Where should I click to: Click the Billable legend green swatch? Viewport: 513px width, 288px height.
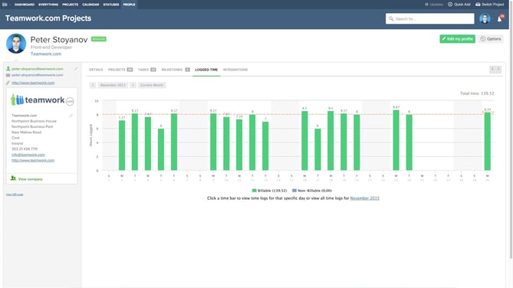[255, 190]
